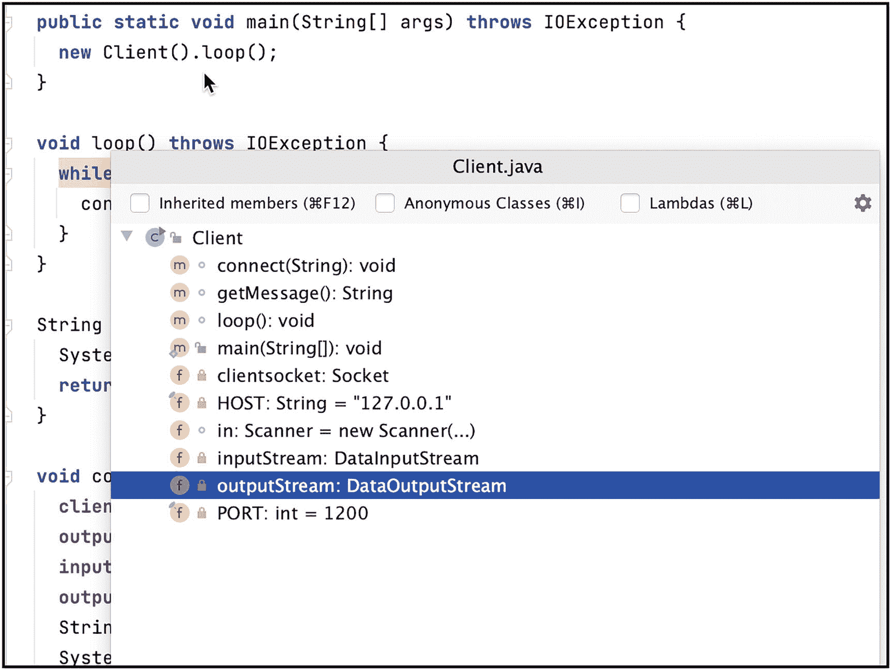This screenshot has height=671, width=892.
Task: Click the static method icon beside main(String[])
Action: (178, 348)
